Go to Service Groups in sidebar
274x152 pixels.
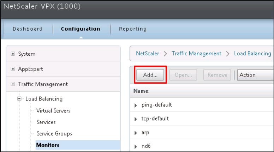(54, 134)
